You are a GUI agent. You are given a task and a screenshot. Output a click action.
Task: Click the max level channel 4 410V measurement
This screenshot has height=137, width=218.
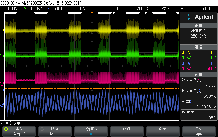click(199, 83)
